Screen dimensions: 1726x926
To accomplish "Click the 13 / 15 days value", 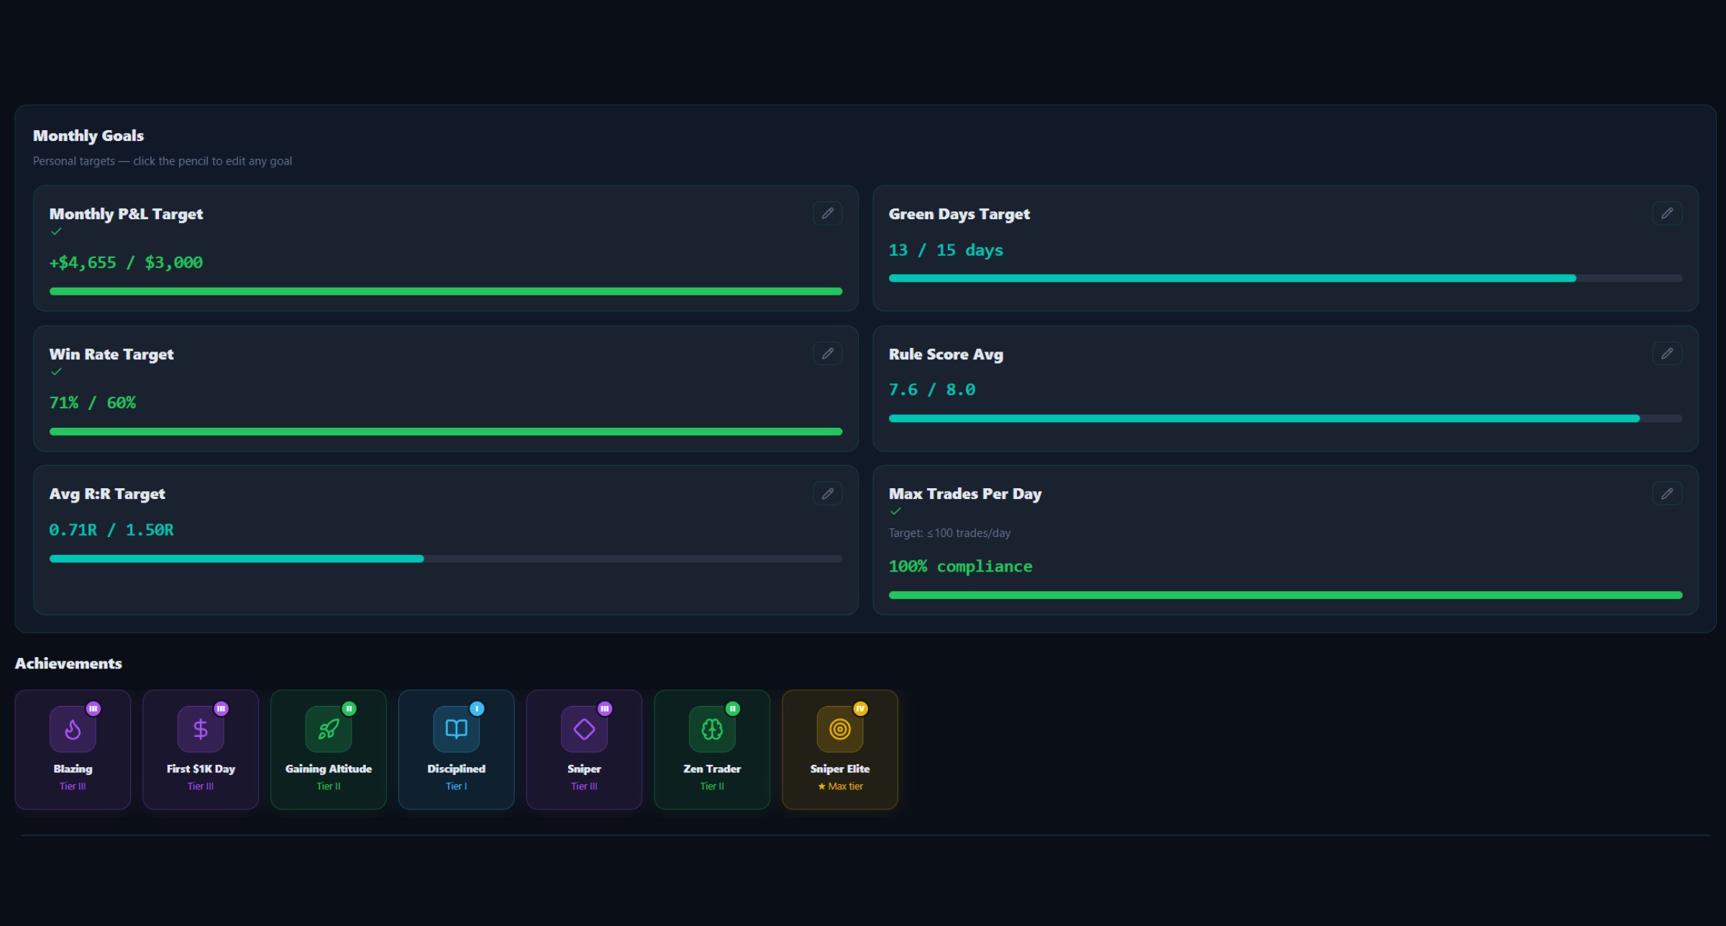I will tap(946, 250).
